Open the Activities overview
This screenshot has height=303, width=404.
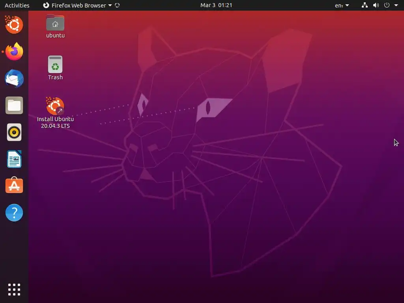click(x=17, y=5)
